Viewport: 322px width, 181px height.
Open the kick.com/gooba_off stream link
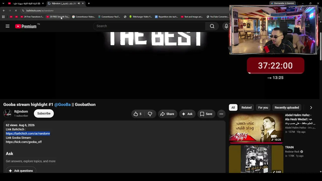[24, 142]
